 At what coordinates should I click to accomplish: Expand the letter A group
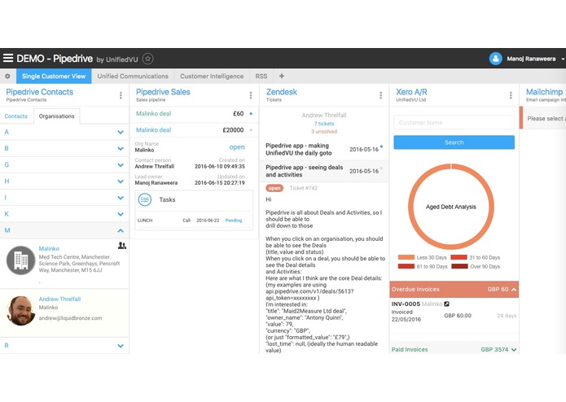click(x=64, y=132)
